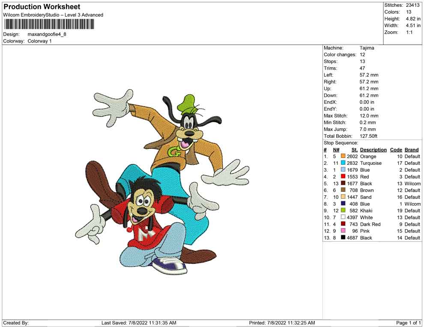Click the Stop Sequence label
The height and width of the screenshot is (327, 424).
[341, 143]
